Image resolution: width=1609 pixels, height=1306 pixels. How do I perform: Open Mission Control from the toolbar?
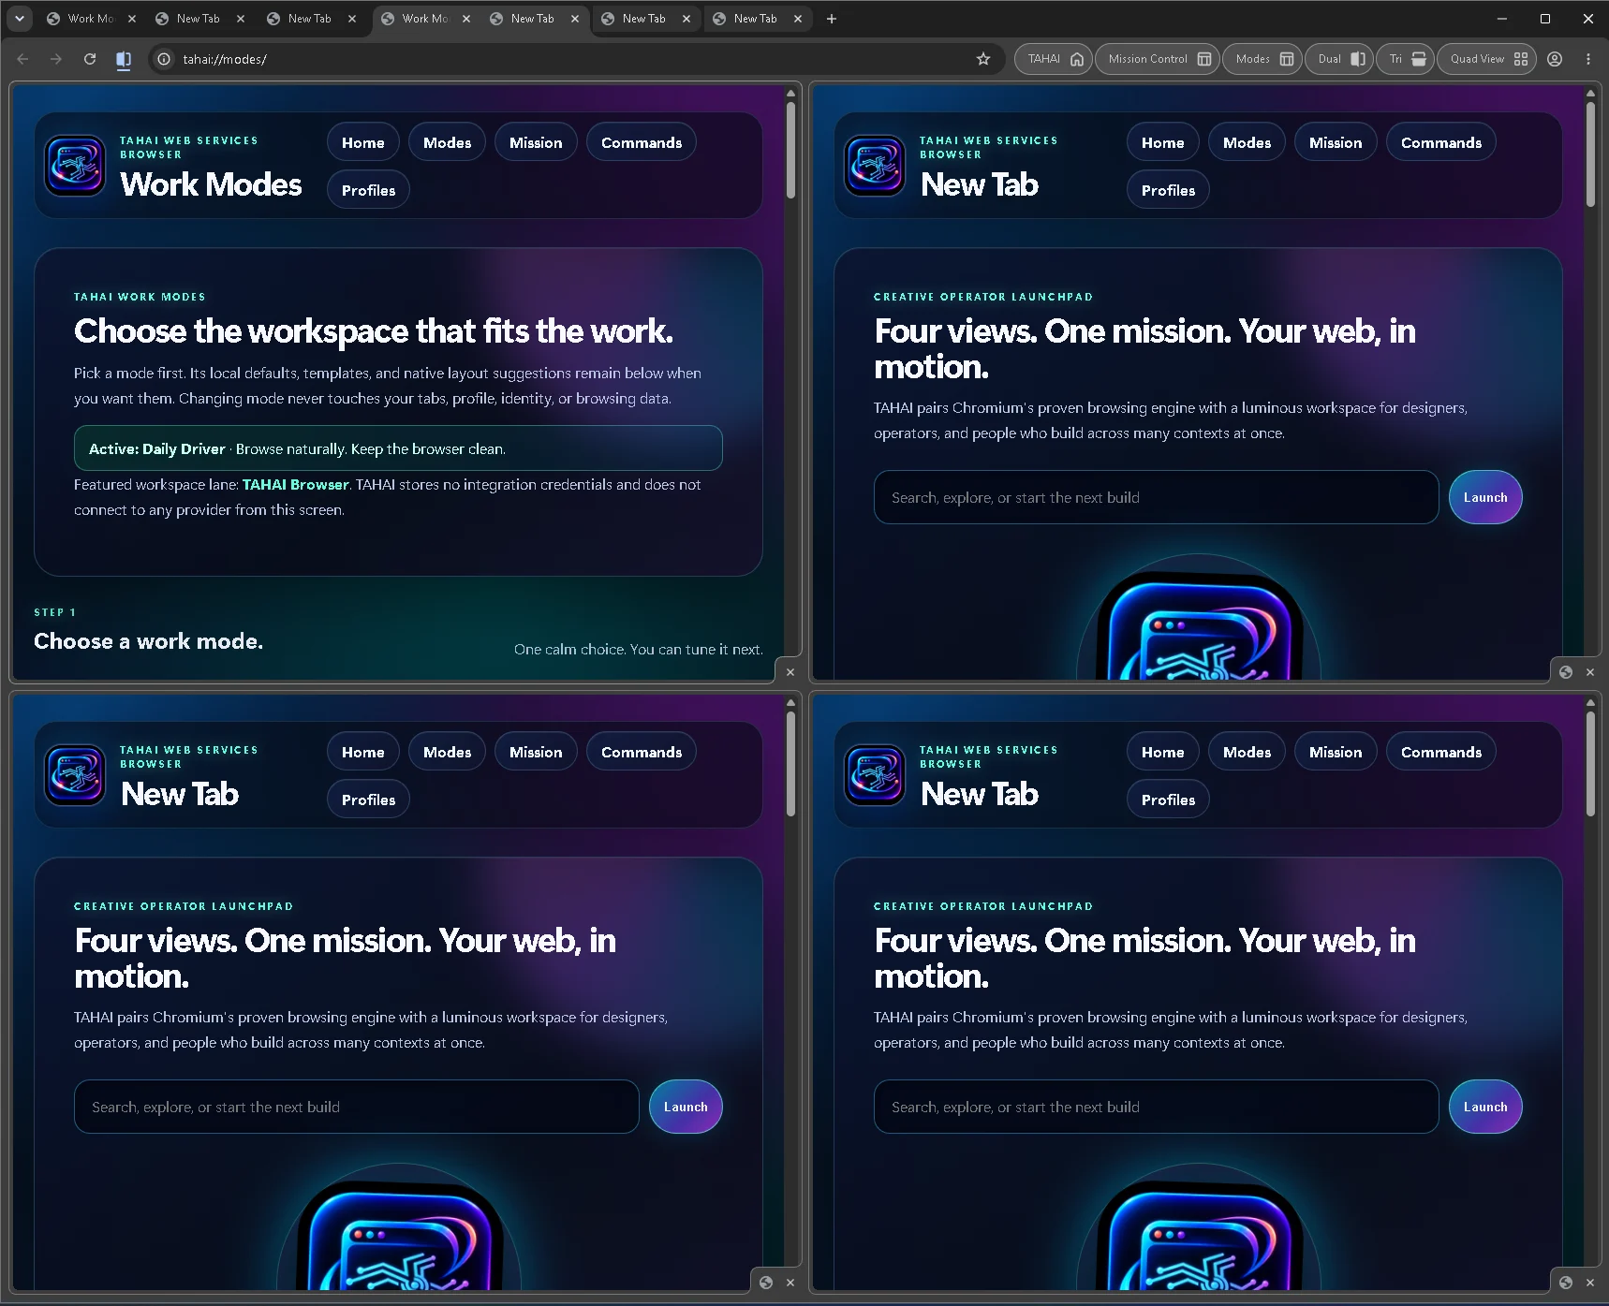(1159, 59)
